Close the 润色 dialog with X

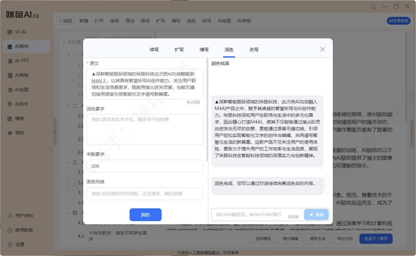point(322,50)
